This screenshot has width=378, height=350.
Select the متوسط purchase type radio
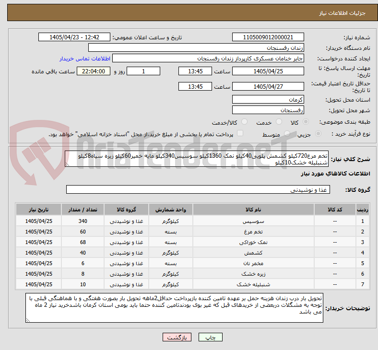pos(287,133)
